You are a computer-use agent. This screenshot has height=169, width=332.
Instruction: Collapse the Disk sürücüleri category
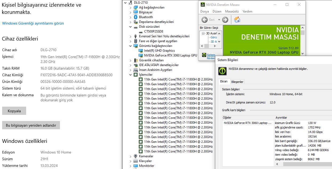[130, 27]
